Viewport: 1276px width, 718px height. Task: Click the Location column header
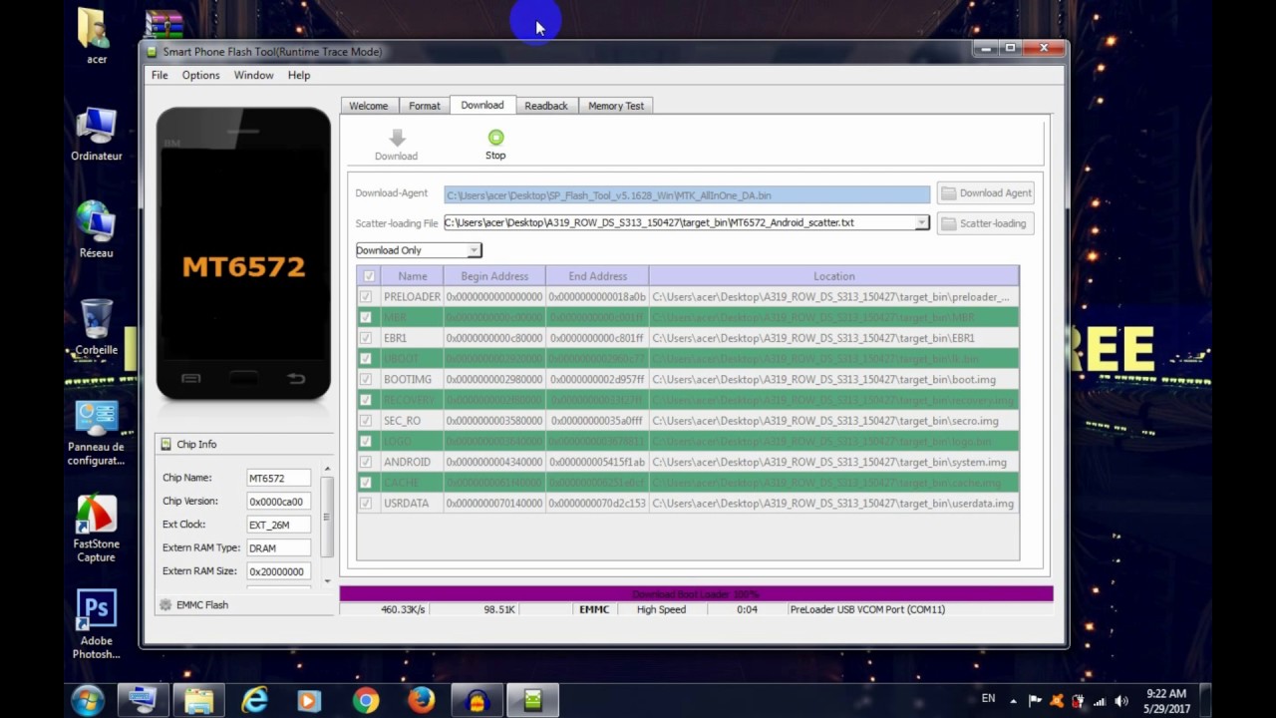tap(833, 276)
